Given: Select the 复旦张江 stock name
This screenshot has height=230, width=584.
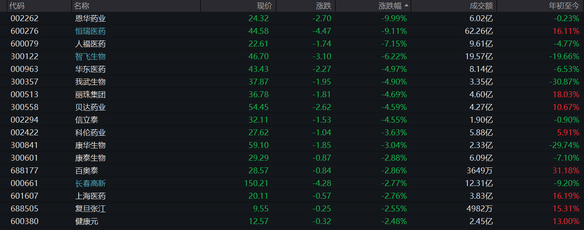Looking at the screenshot, I should (90, 208).
